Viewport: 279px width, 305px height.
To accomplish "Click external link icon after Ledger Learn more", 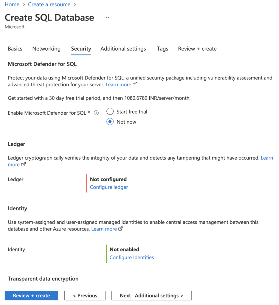I will pos(23,164).
